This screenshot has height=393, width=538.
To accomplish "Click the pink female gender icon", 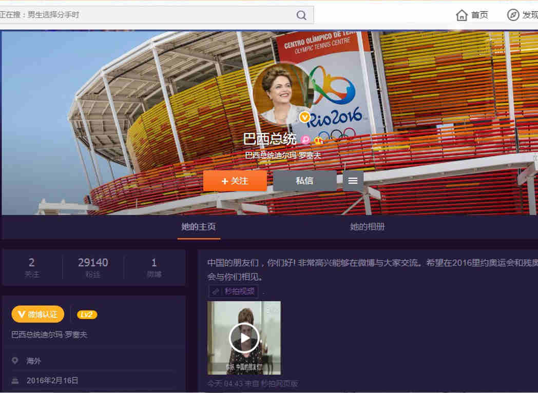I will pos(305,140).
